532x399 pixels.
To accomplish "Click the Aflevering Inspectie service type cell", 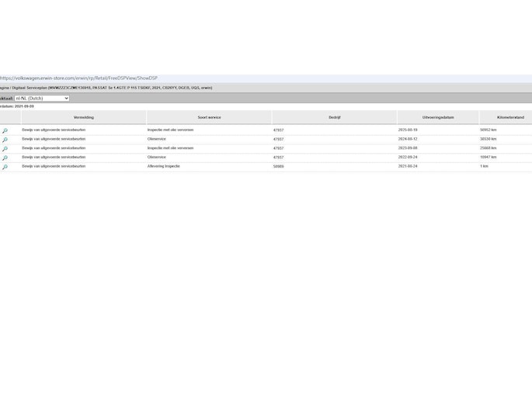I will click(x=164, y=166).
